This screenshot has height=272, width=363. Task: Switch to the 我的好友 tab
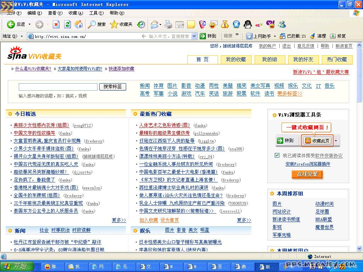click(303, 59)
